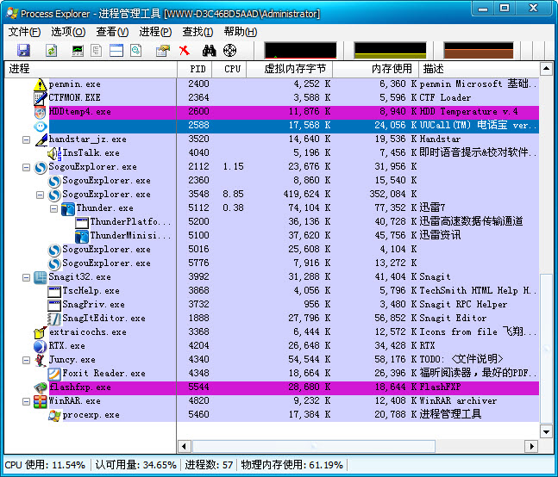Click the crosshair Find Window icon
The image size is (558, 477).
pos(230,51)
